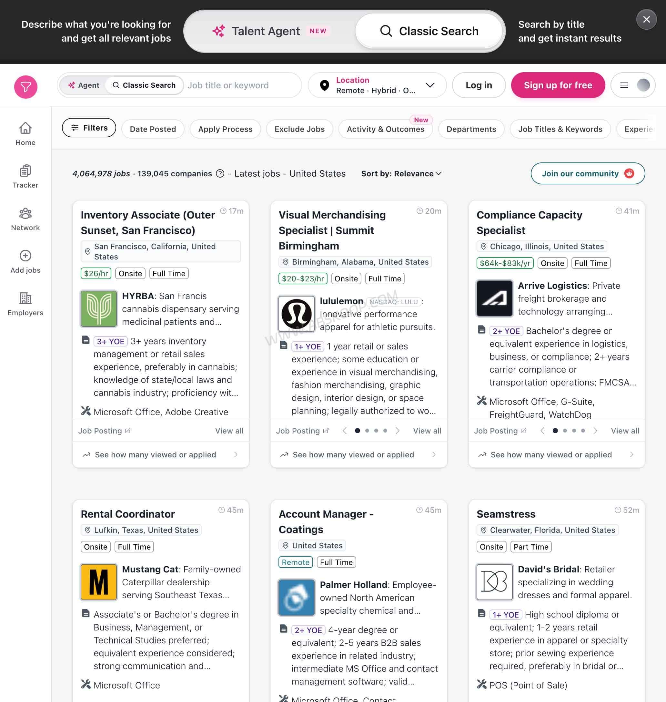Select second dot on lululemon card pager
The width and height of the screenshot is (666, 702).
click(x=367, y=430)
